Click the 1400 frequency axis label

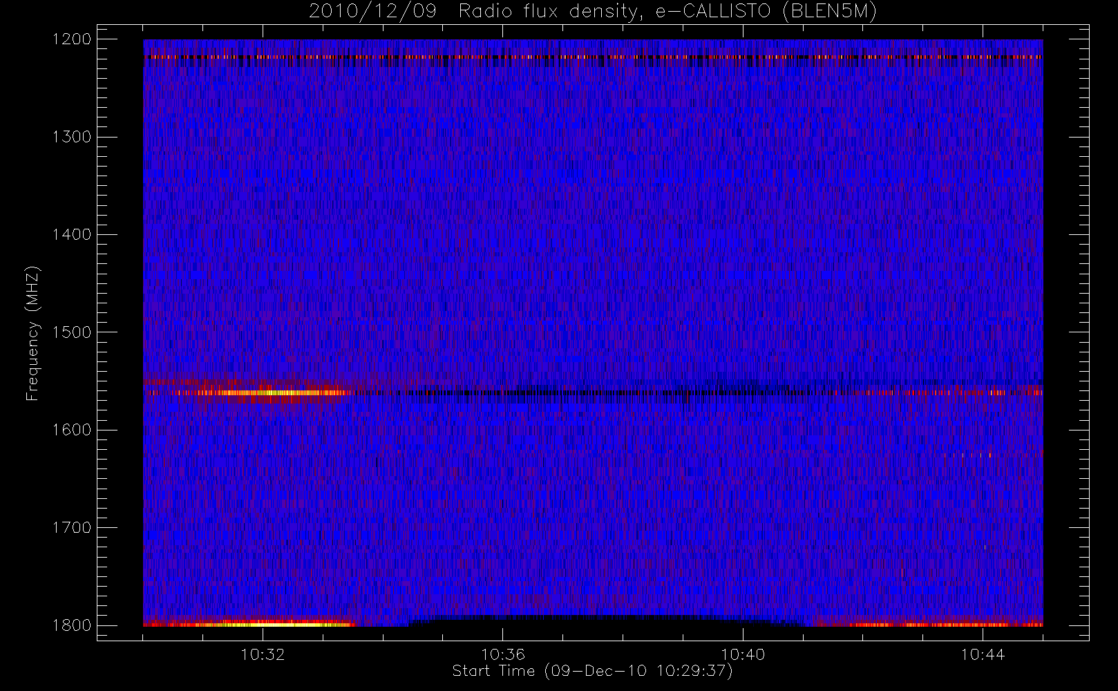[72, 234]
